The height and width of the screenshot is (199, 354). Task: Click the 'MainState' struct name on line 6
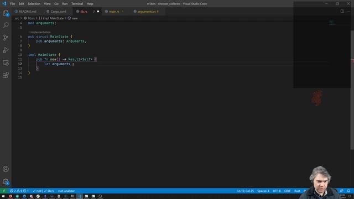pyautogui.click(x=59, y=36)
